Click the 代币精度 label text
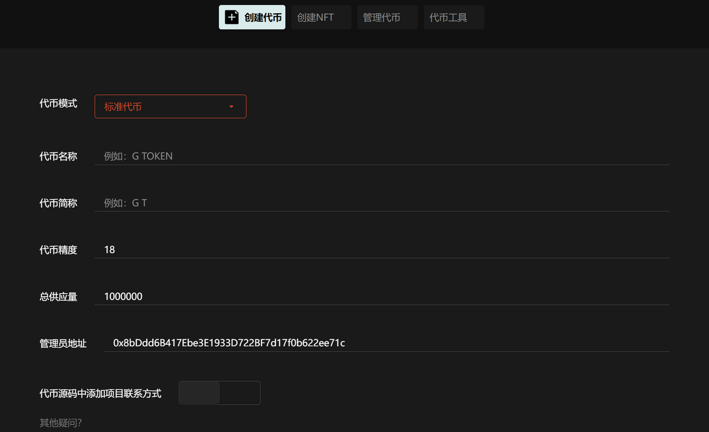The width and height of the screenshot is (709, 432). click(x=58, y=250)
